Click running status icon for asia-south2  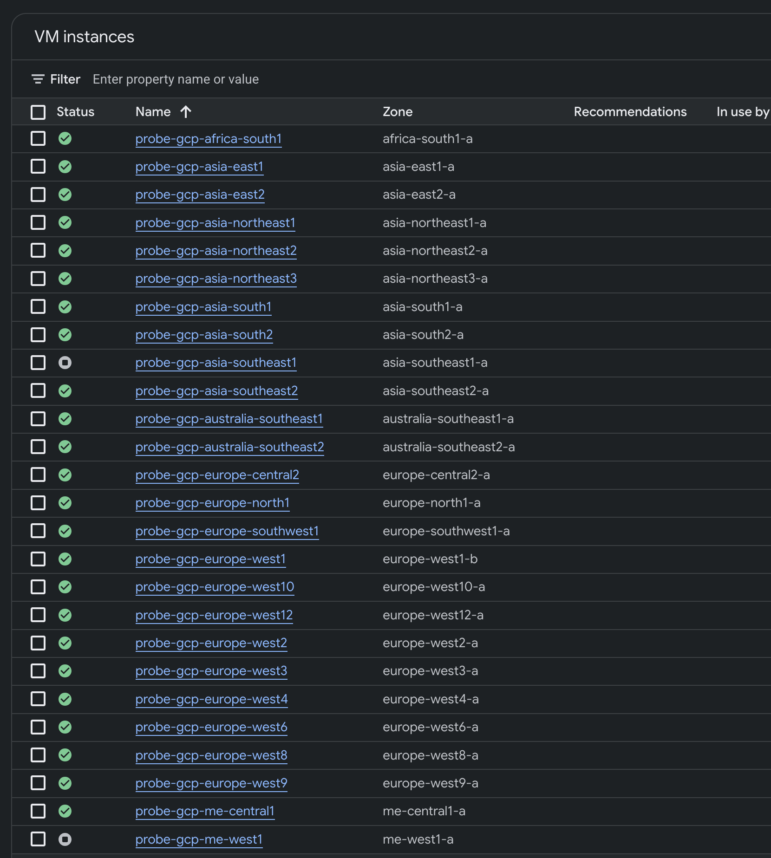pos(65,335)
